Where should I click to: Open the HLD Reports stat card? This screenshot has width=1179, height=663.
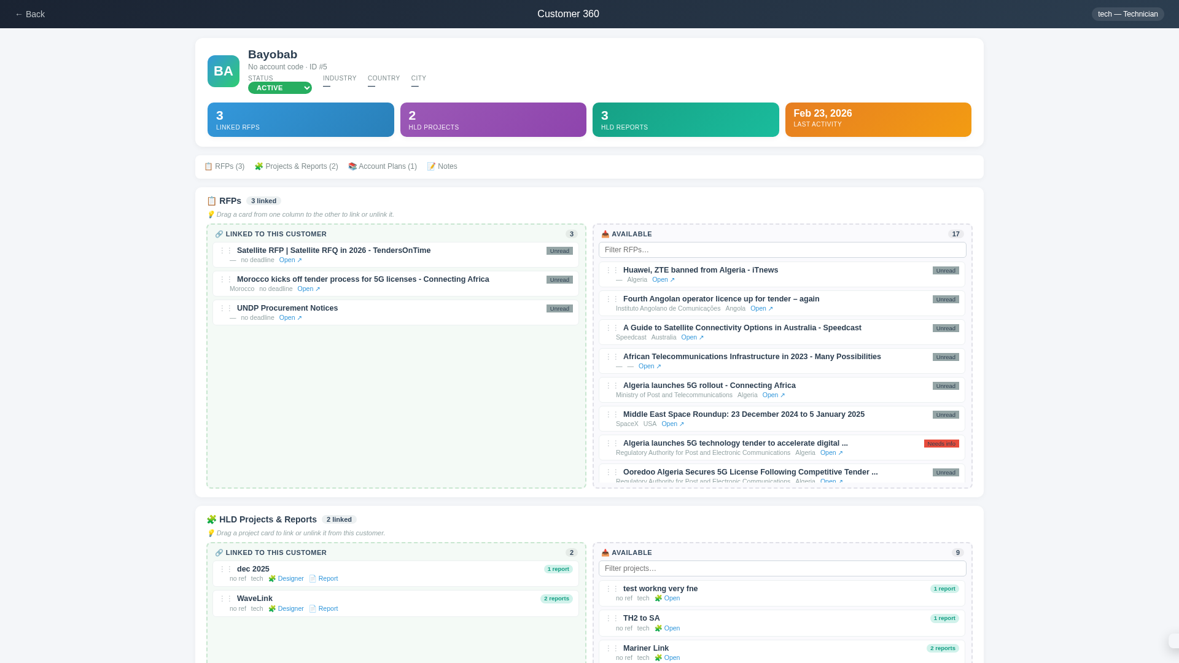(686, 120)
